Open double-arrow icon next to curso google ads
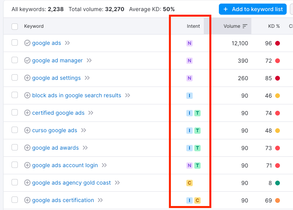Screen dimensions: 293x210 pos(84,130)
